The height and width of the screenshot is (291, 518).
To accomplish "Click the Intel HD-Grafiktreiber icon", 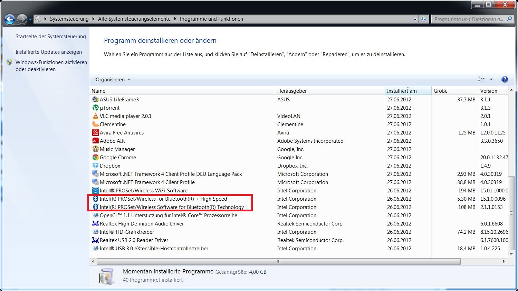I will (96, 232).
